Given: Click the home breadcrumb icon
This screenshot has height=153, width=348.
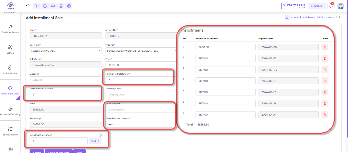Looking at the screenshot, I should [287, 18].
